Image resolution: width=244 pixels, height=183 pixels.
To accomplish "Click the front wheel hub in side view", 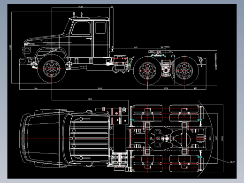I will pyautogui.click(x=52, y=69).
